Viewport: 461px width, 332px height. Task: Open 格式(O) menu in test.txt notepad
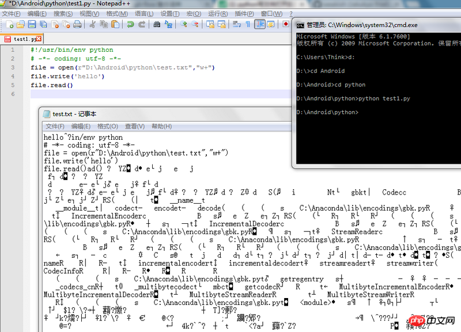pos(108,126)
